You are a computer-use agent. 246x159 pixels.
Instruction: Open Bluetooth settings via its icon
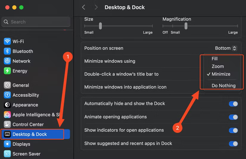point(7,51)
